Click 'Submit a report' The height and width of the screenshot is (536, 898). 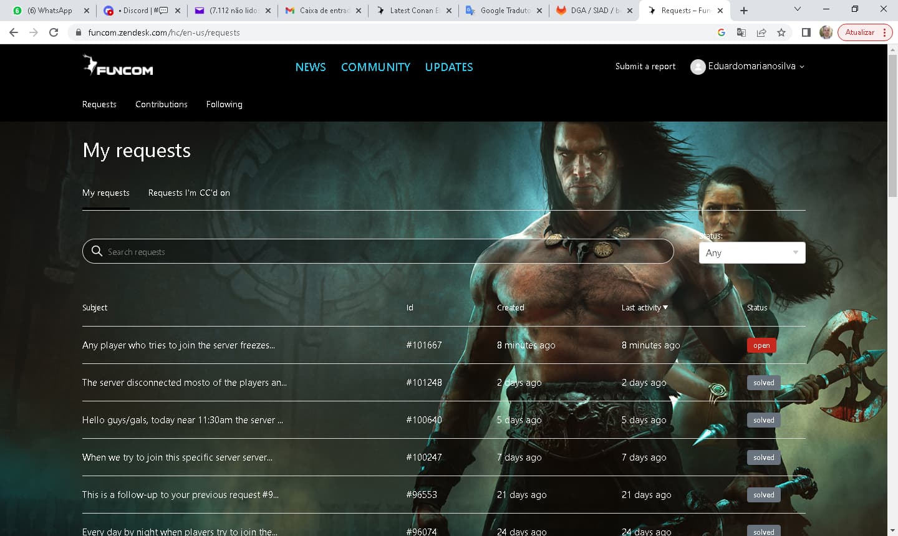[x=645, y=66]
